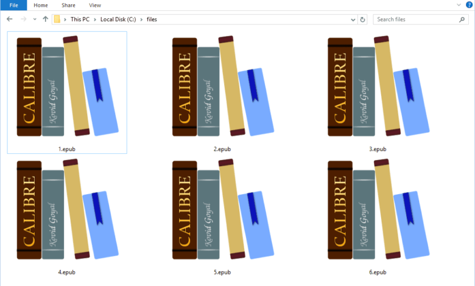
Task: Select the 5.epub Calibre thumbnail
Action: point(223,209)
